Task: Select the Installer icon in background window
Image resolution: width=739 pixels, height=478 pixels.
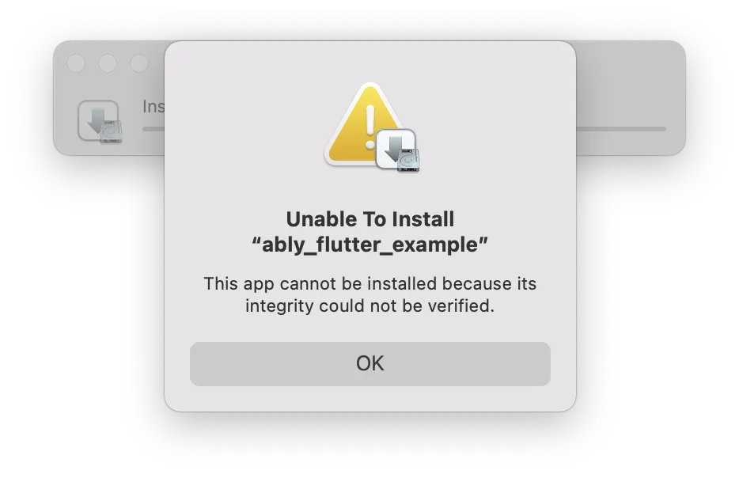Action: [x=100, y=121]
